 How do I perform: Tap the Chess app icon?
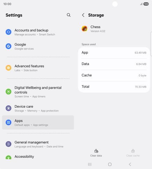click(x=84, y=29)
